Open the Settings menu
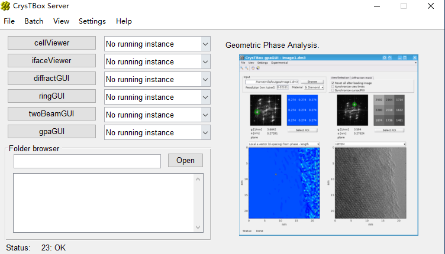445x254 pixels. pos(92,21)
